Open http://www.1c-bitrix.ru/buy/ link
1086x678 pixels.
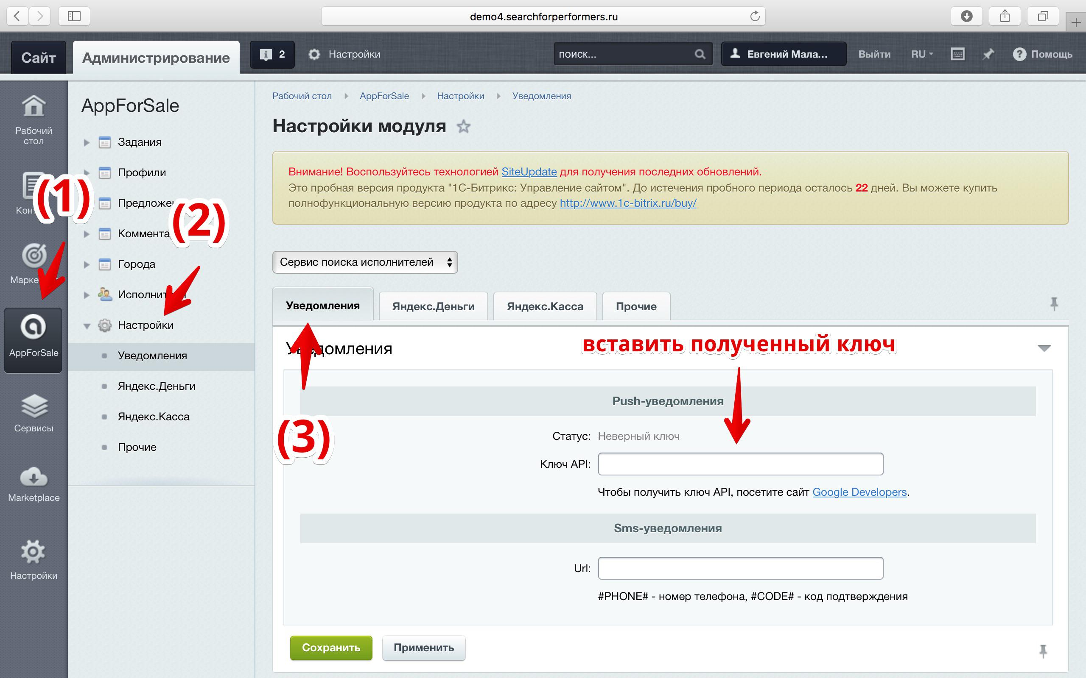pyautogui.click(x=628, y=203)
